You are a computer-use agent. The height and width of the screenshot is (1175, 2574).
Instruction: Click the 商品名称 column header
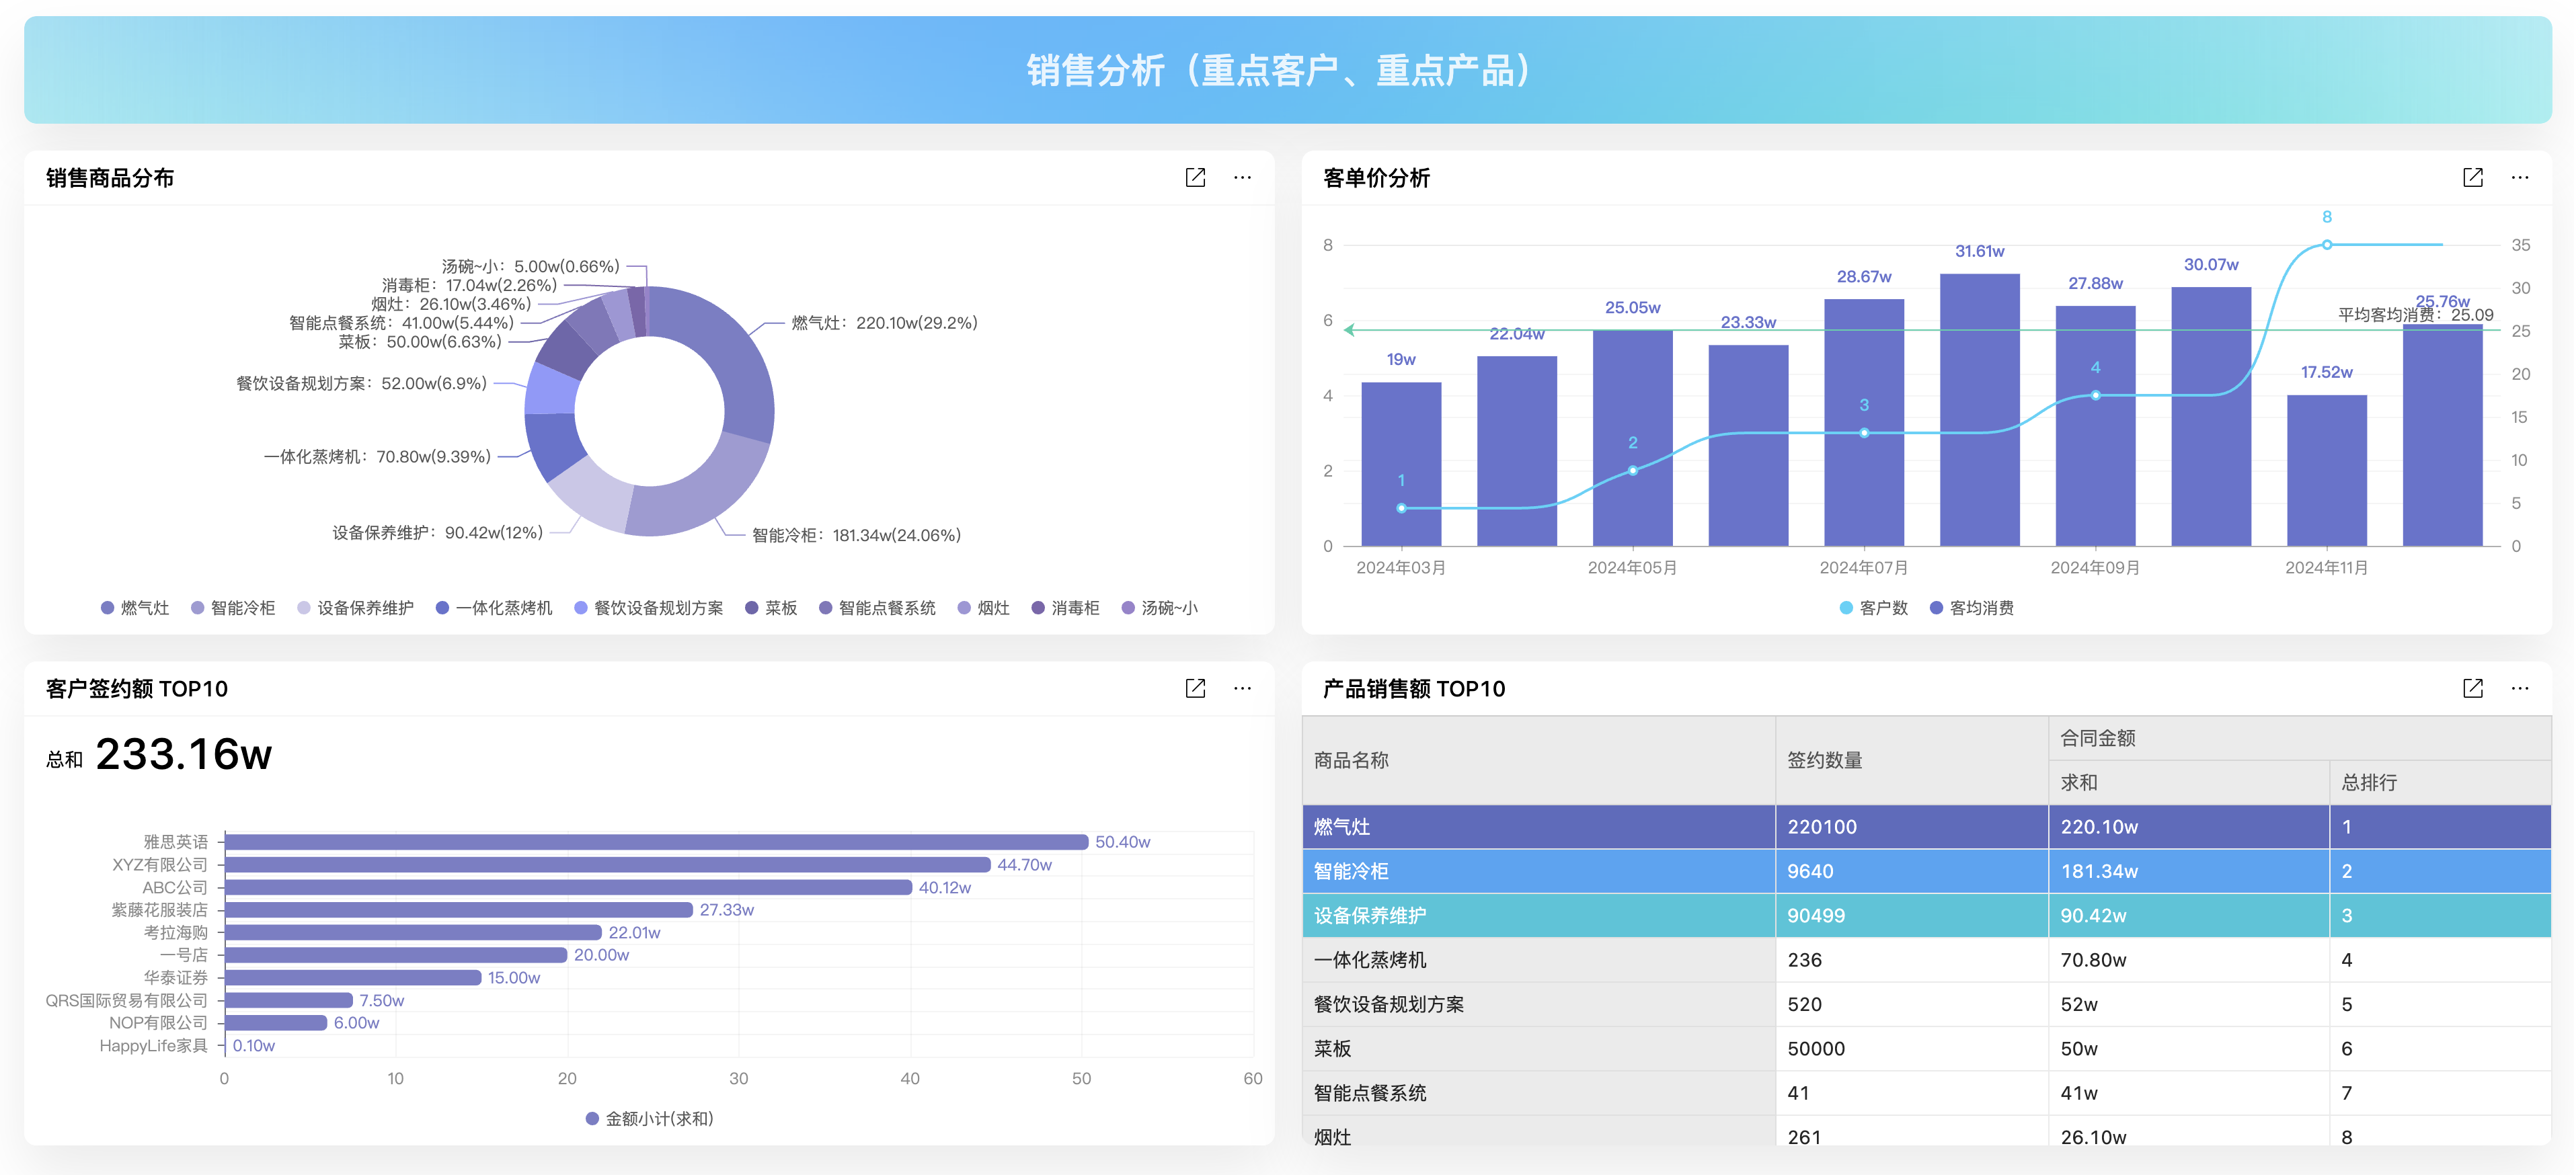click(x=1538, y=760)
